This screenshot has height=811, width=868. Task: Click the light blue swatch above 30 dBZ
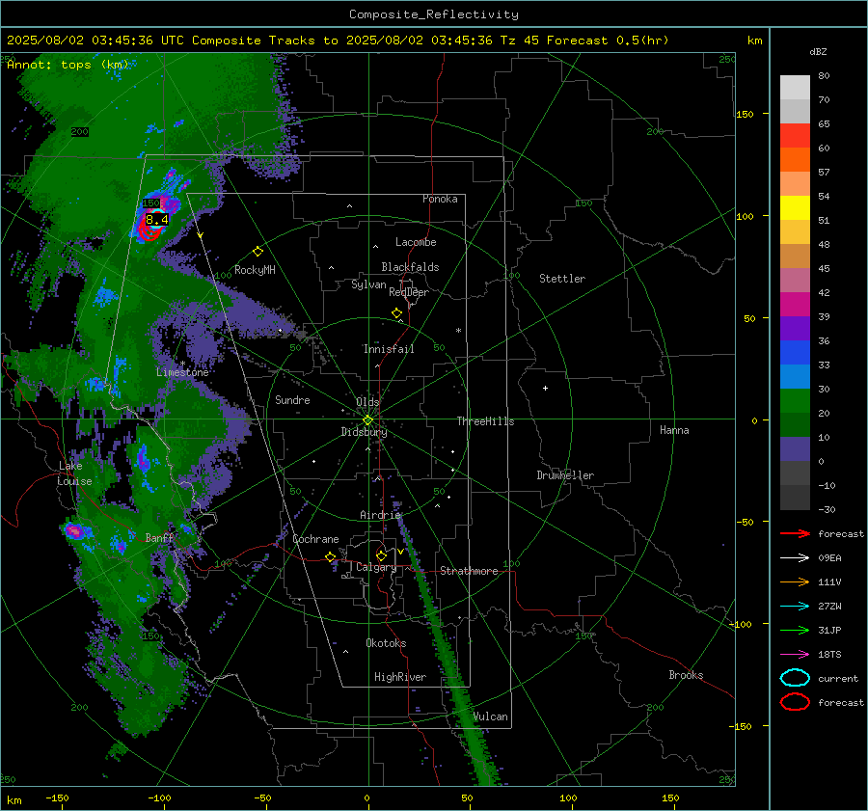(x=795, y=376)
